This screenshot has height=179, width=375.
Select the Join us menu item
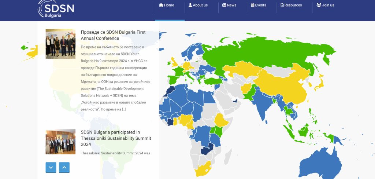point(325,5)
